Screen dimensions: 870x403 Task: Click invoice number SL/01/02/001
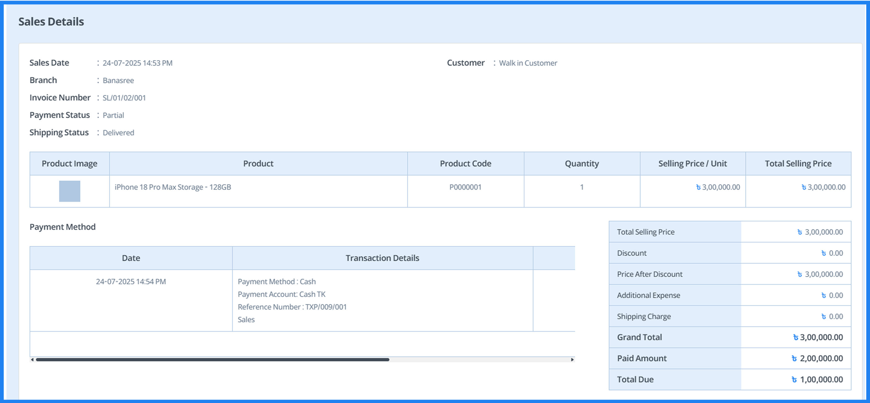(124, 98)
